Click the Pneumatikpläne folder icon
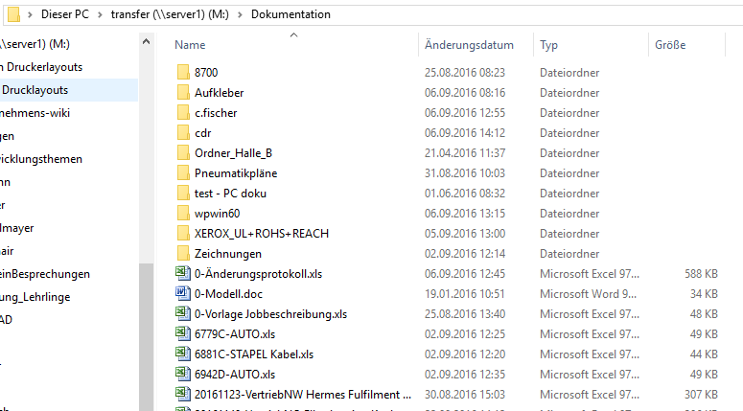 click(x=184, y=173)
